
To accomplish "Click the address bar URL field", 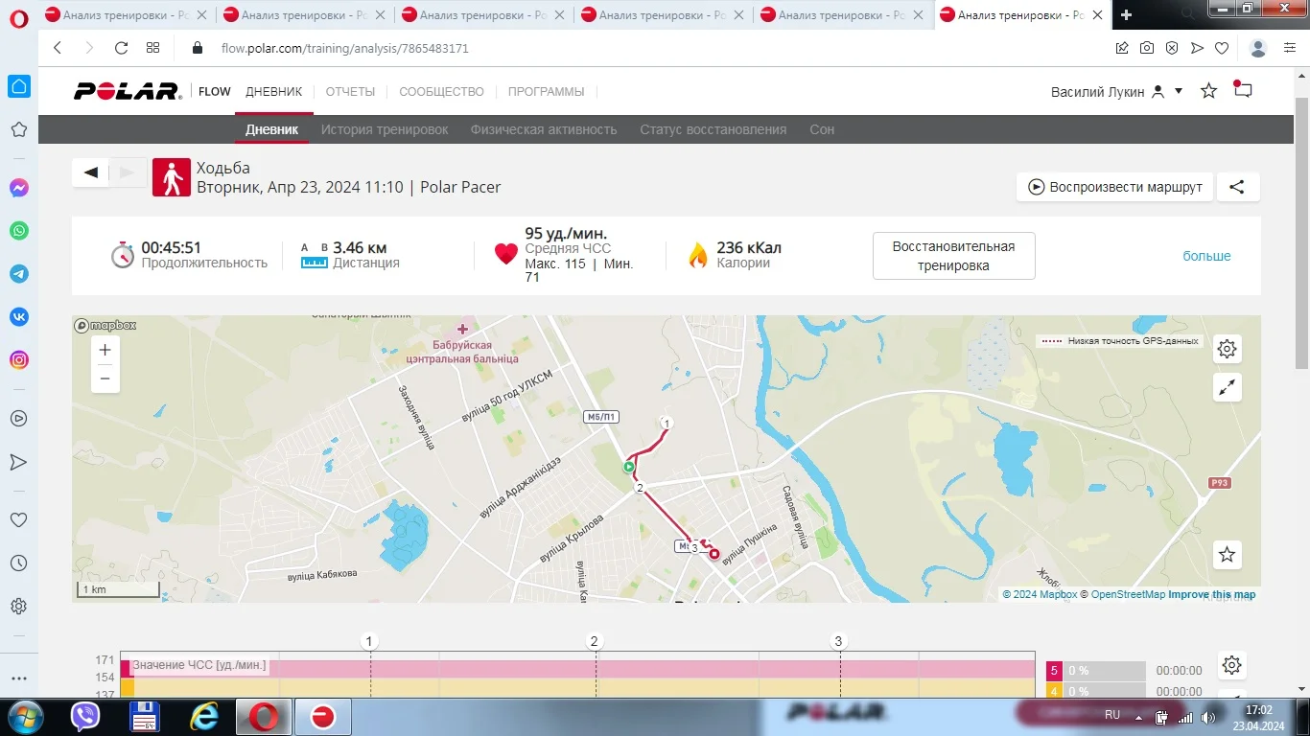I will coord(662,48).
